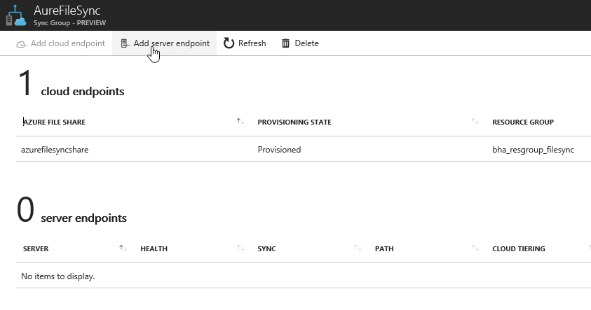This screenshot has height=310, width=591.
Task: Sort by Provisioning State arrows
Action: 475,122
